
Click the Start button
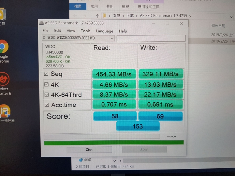tap(89, 150)
